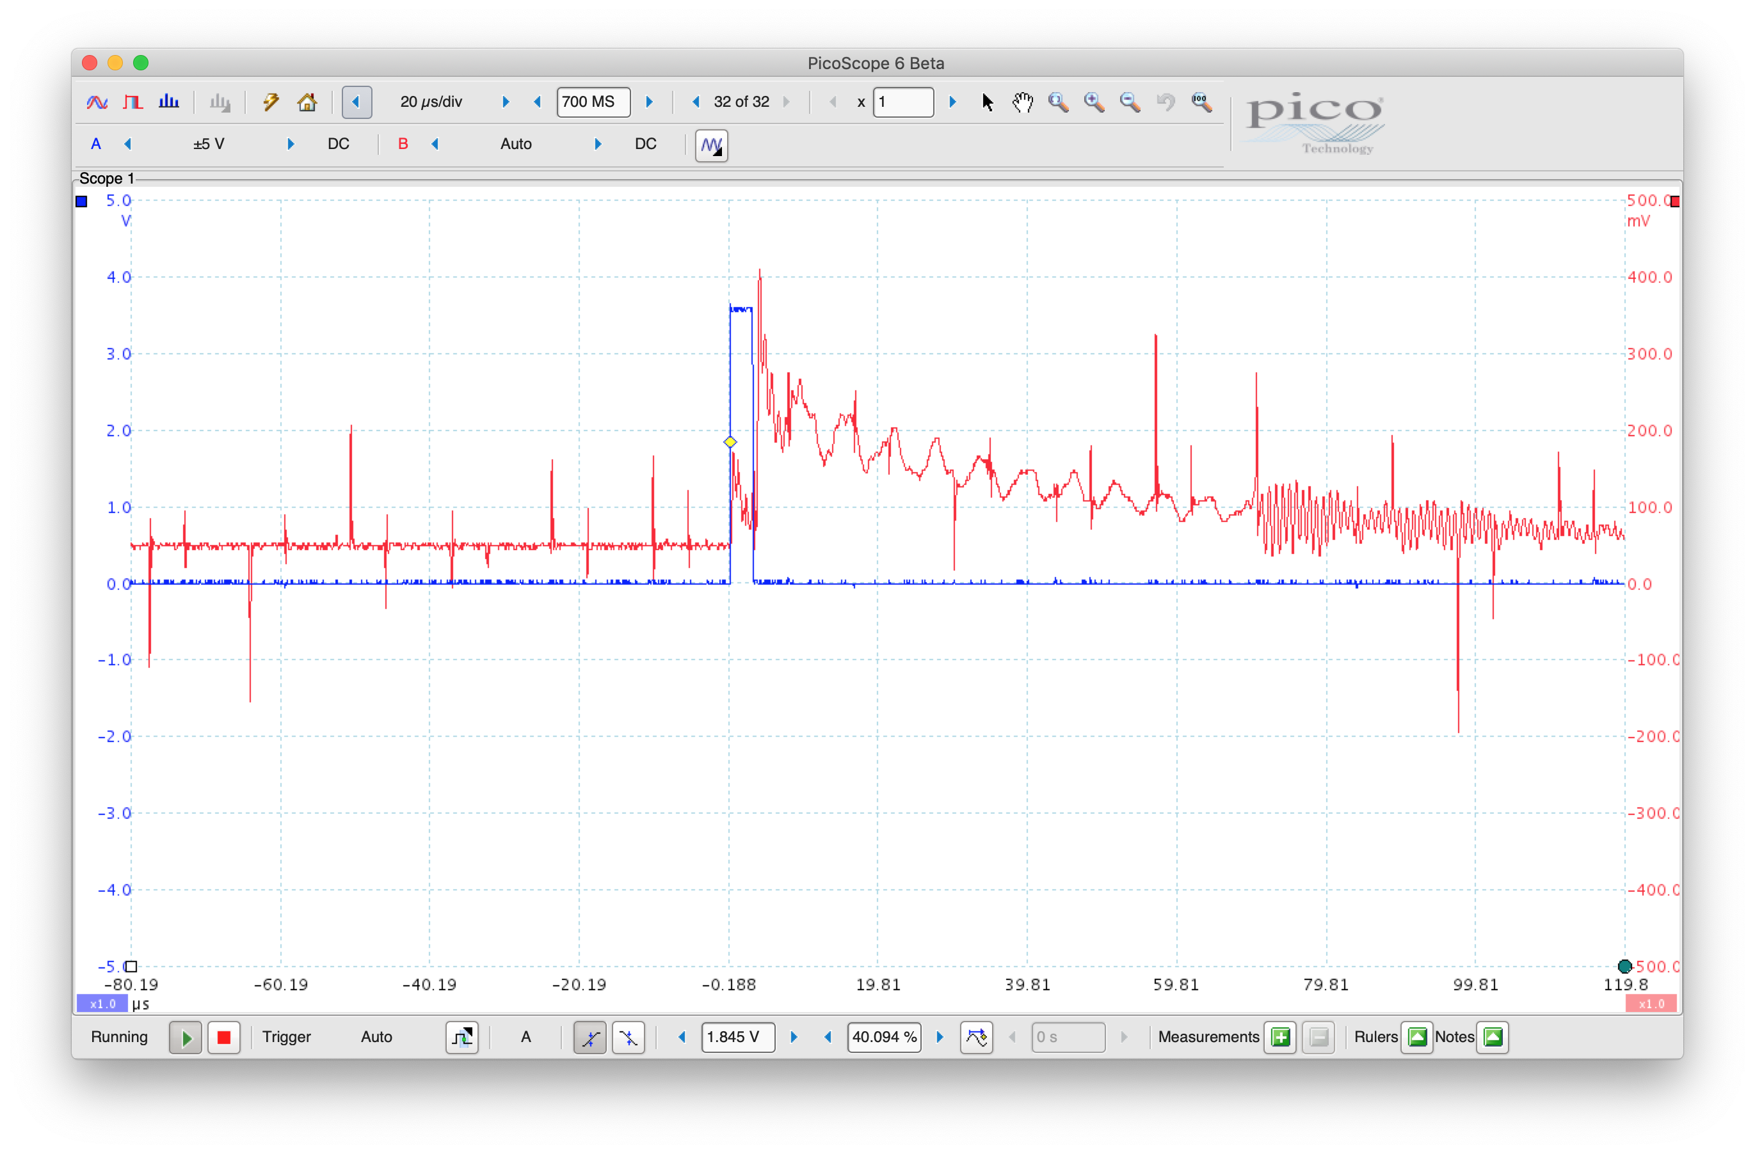Open math channels button
The width and height of the screenshot is (1755, 1154).
click(712, 145)
